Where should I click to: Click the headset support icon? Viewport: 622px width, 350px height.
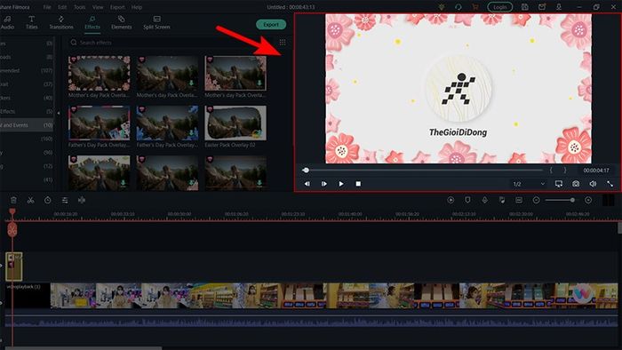[459, 7]
